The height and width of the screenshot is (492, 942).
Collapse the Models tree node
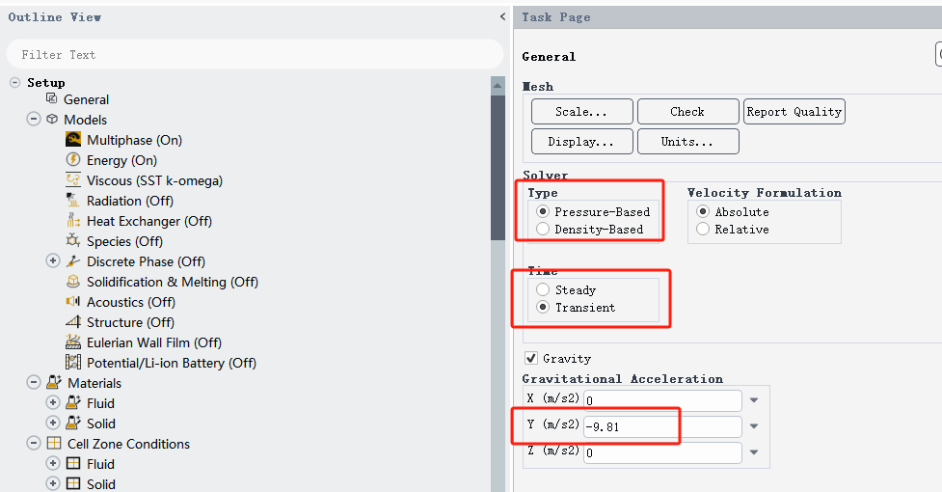tap(34, 120)
